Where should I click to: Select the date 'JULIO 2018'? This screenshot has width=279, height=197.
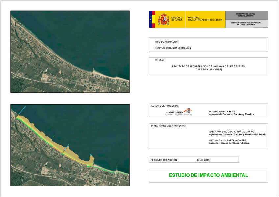203,160
